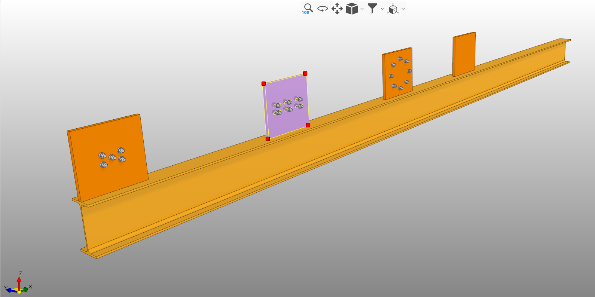
Task: Activate the pan view four-arrow tool
Action: pos(337,9)
